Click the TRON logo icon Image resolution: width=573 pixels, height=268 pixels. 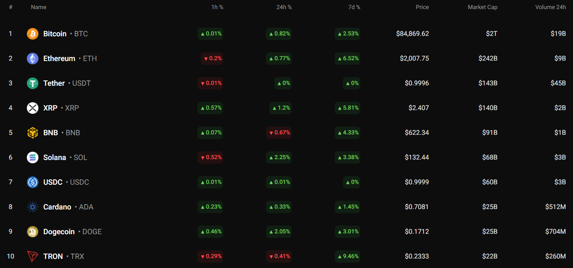pyautogui.click(x=33, y=256)
